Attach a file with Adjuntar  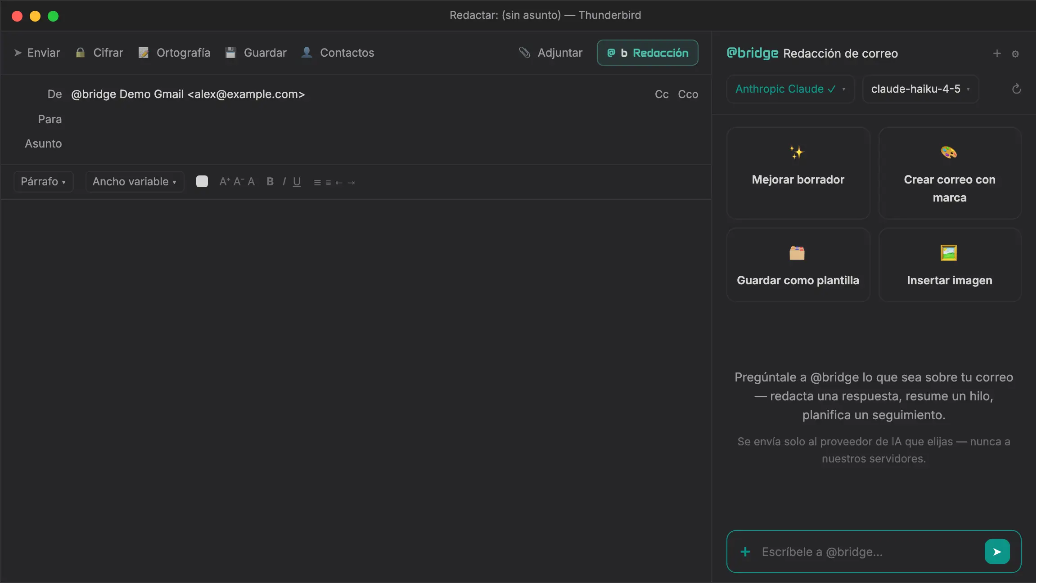click(x=550, y=53)
